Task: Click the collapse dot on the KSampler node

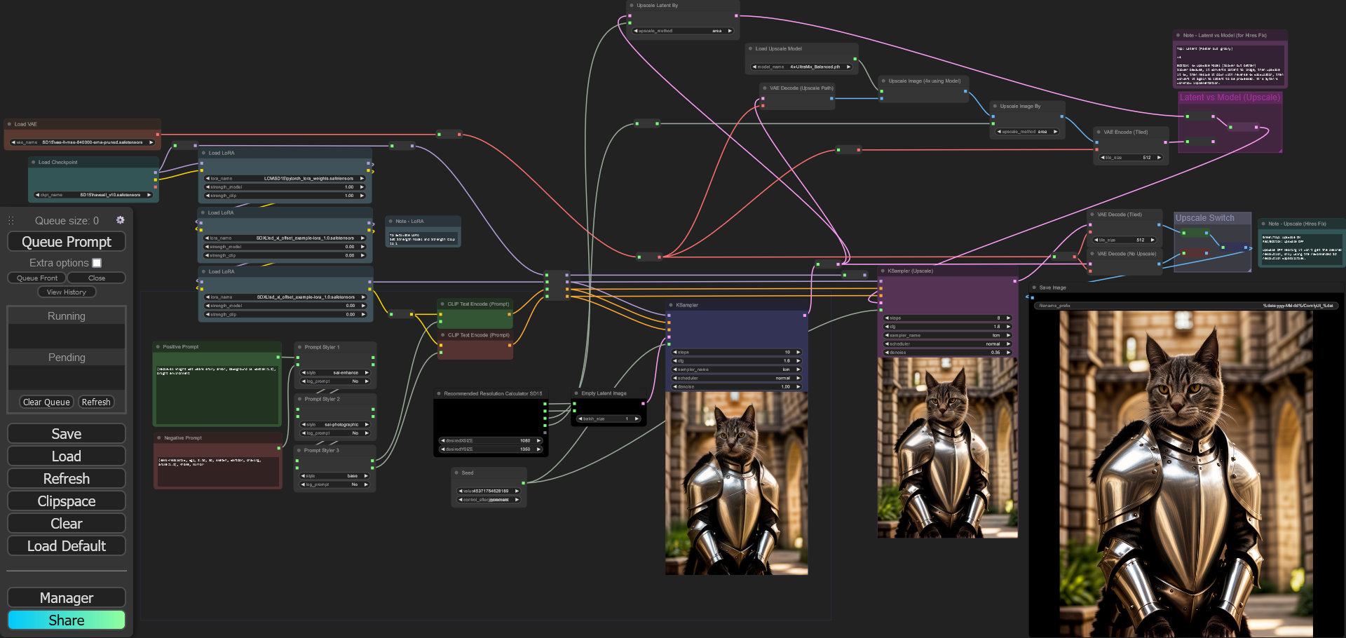Action: click(x=671, y=305)
